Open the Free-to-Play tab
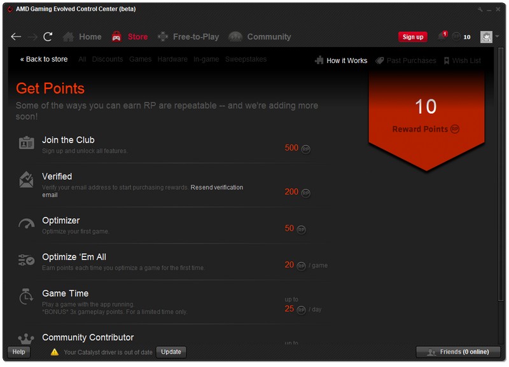This screenshot has width=509, height=367. click(196, 37)
